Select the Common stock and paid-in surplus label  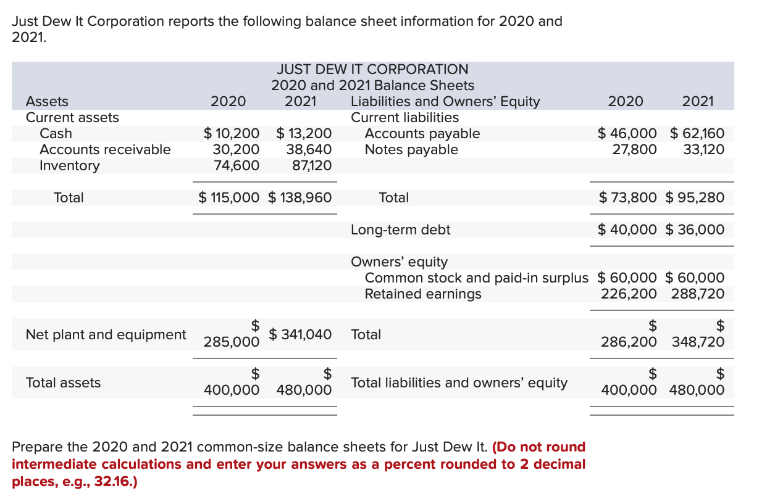(476, 278)
